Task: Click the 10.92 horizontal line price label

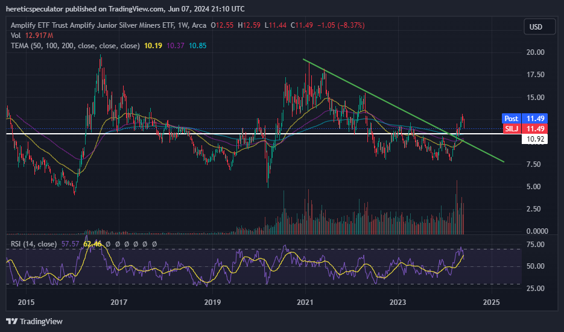Action: click(x=534, y=139)
